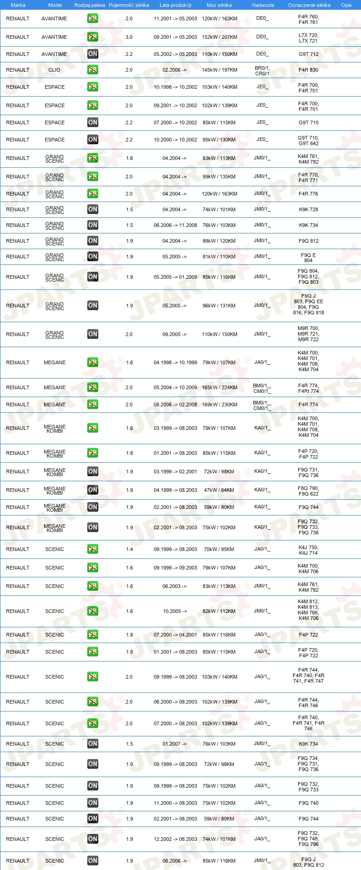
Task: Click petrol PB icon for Avantime F4R 760
Action: click(x=93, y=18)
